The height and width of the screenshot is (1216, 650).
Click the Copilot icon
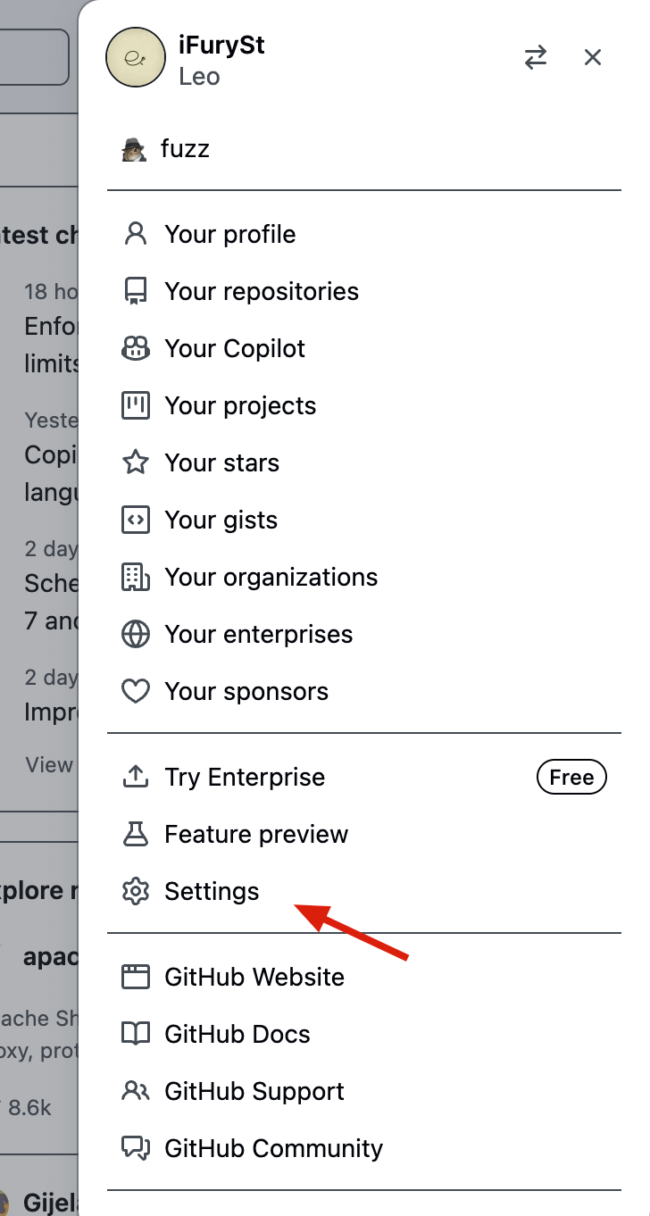point(135,348)
